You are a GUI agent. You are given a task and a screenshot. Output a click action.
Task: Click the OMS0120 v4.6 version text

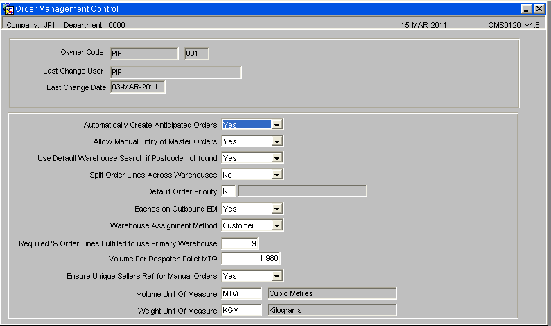514,25
